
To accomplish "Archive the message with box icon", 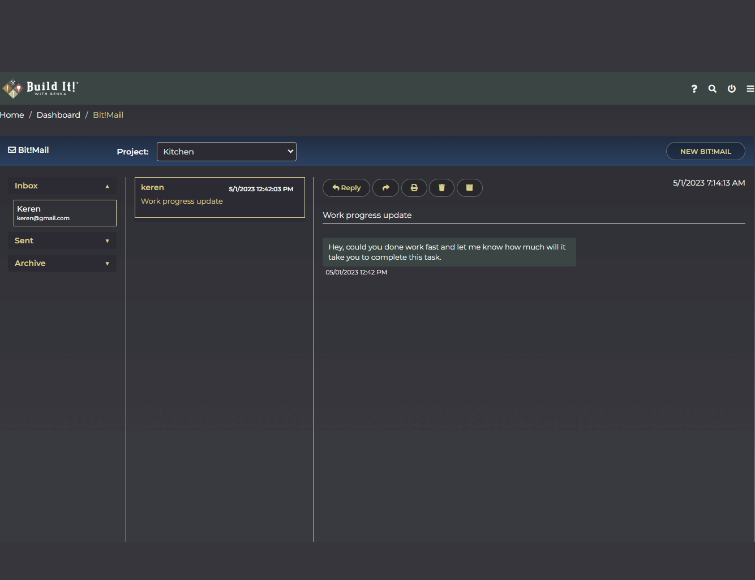I will [469, 188].
